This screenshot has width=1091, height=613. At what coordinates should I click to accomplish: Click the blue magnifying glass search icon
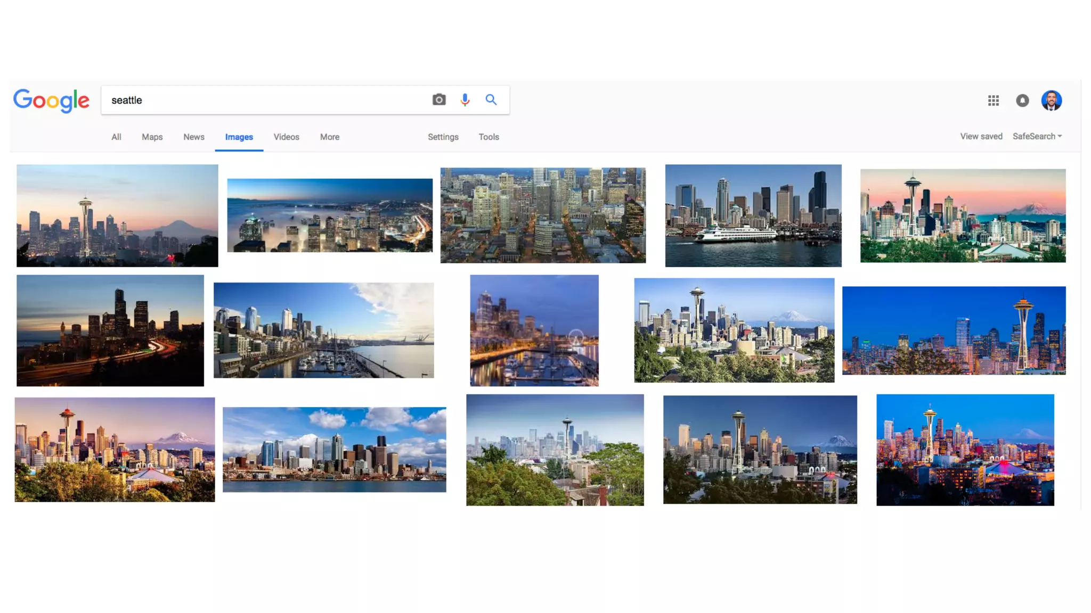pyautogui.click(x=491, y=100)
